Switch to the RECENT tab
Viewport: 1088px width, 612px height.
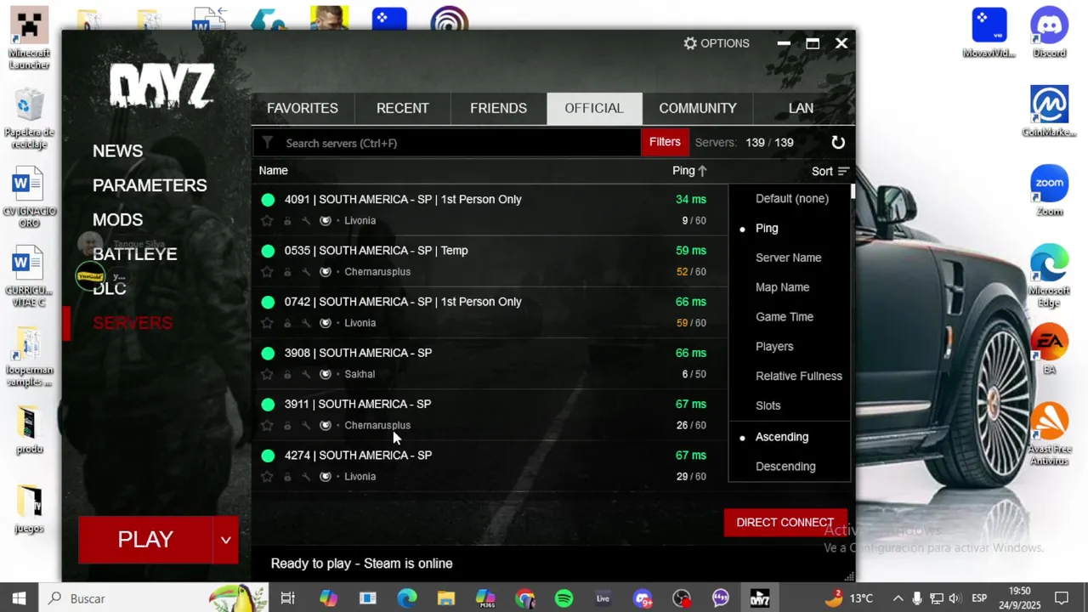(x=403, y=109)
